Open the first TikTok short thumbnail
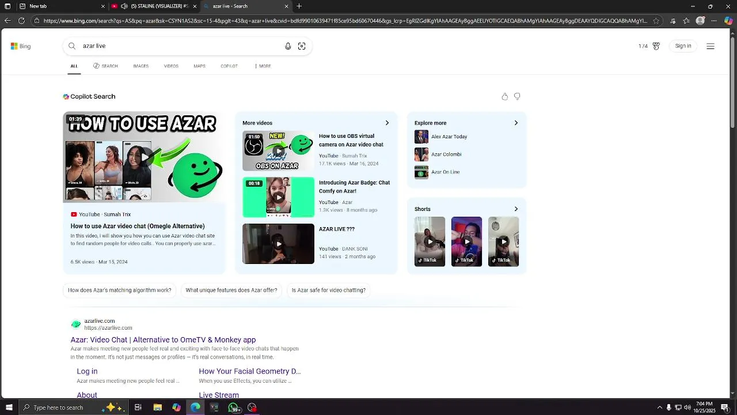Screen dimensions: 737x415 (x=430, y=242)
